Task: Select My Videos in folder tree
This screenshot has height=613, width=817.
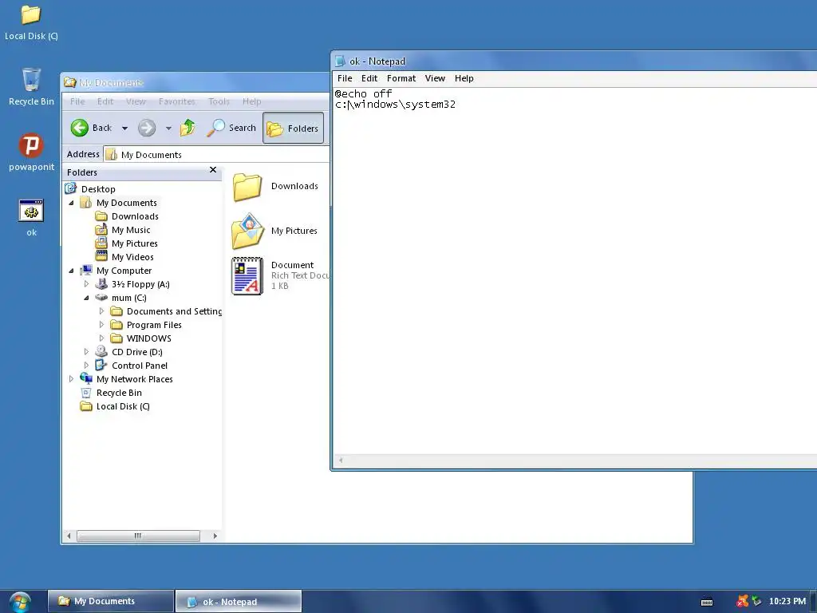Action: (132, 257)
